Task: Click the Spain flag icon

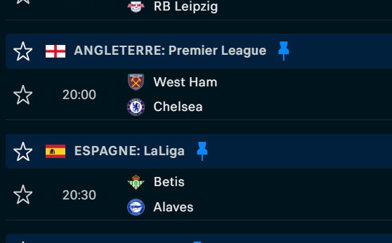Action: tap(56, 152)
